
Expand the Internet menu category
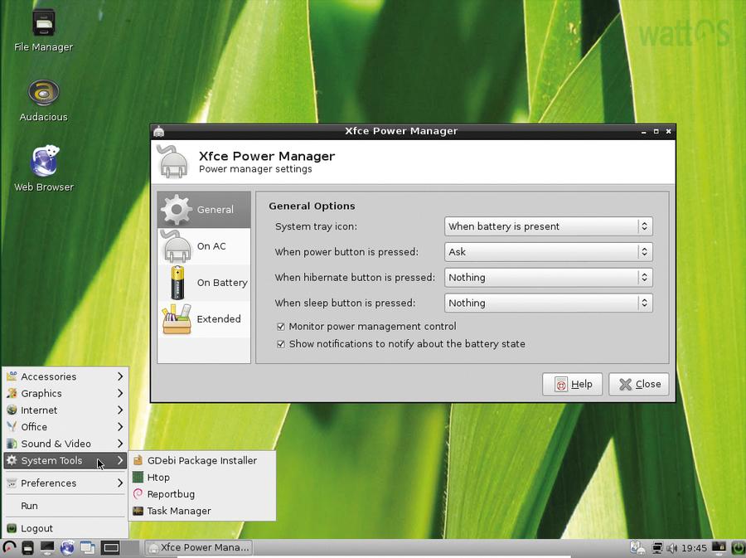[65, 410]
